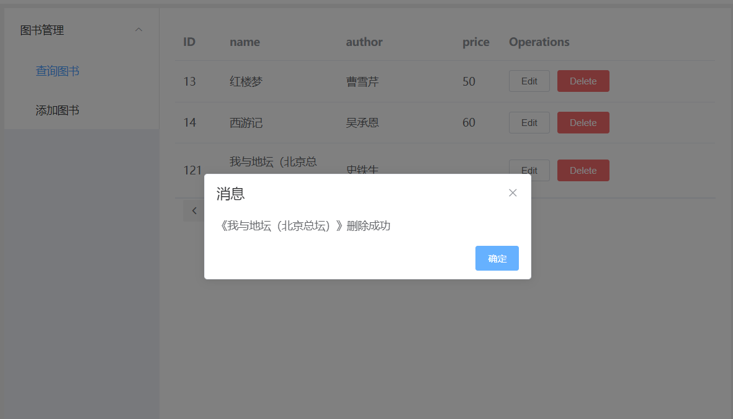Delete the 西游记 book row
This screenshot has width=733, height=419.
click(x=583, y=122)
